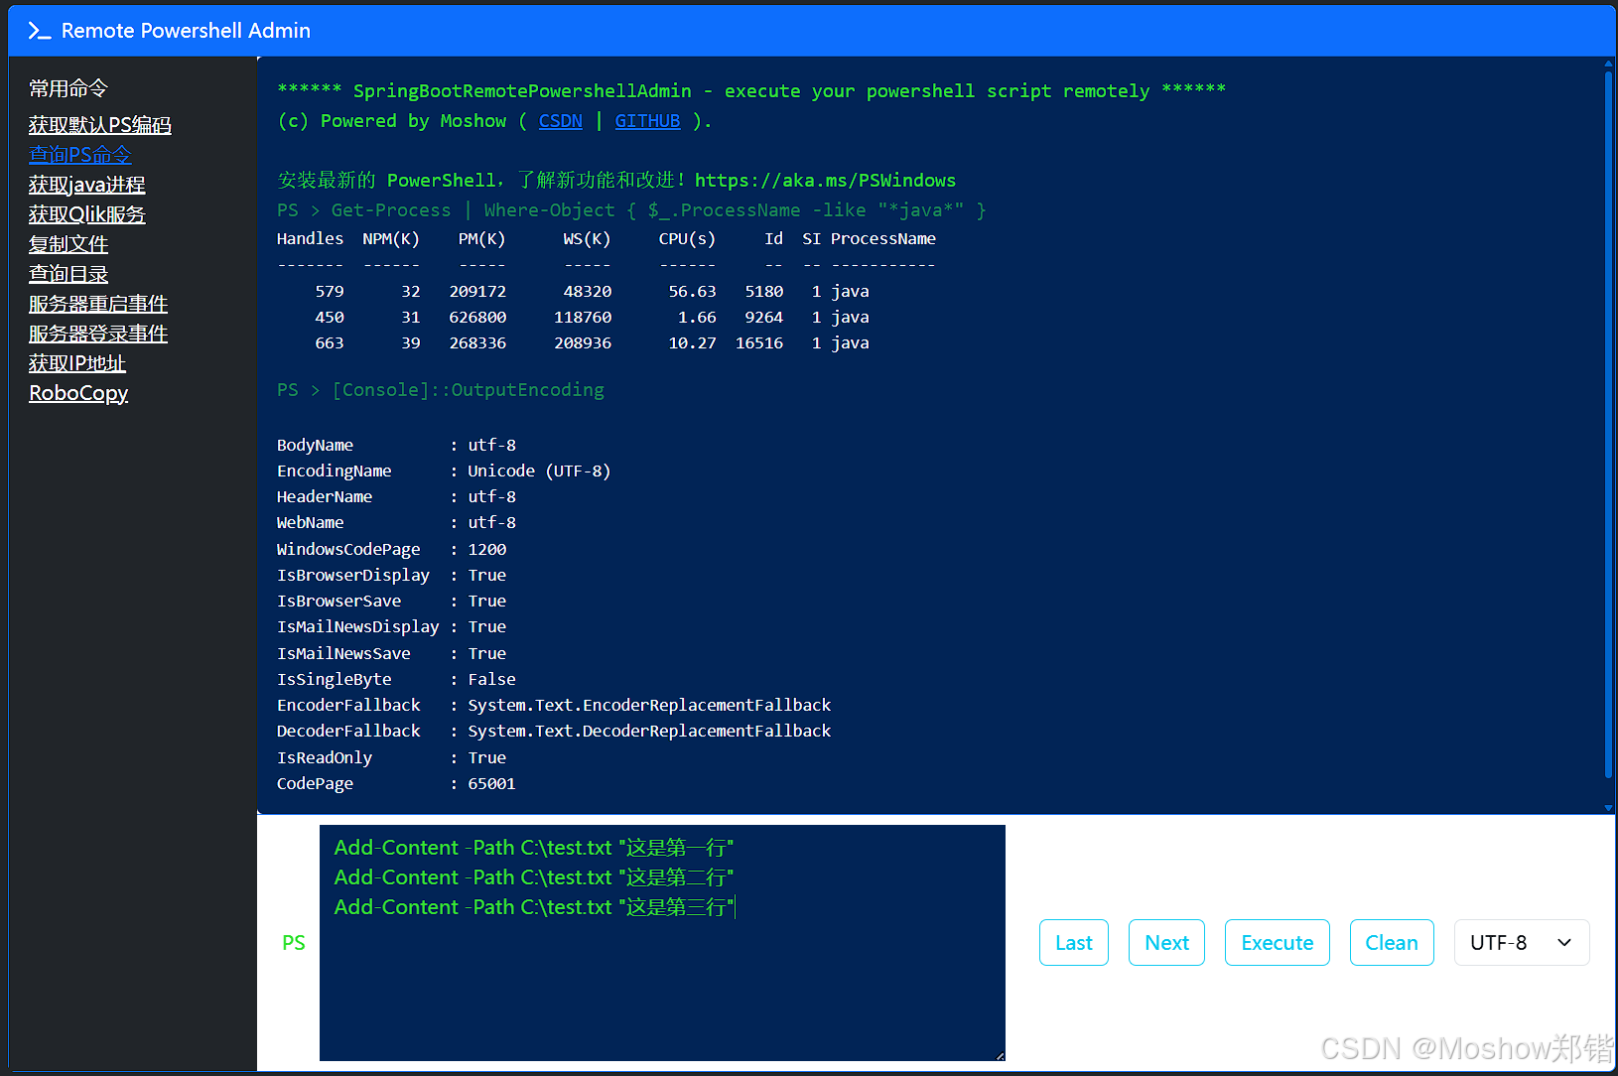Open the 服务器登录事件 command link
Viewport: 1618px width, 1076px height.
point(98,334)
